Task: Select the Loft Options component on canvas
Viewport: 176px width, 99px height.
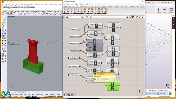Action: [94, 45]
